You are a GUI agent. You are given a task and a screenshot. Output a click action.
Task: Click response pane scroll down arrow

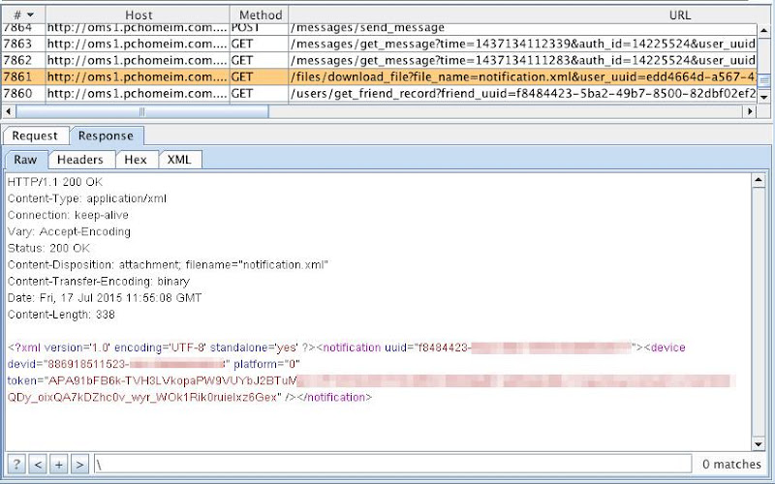pos(759,444)
